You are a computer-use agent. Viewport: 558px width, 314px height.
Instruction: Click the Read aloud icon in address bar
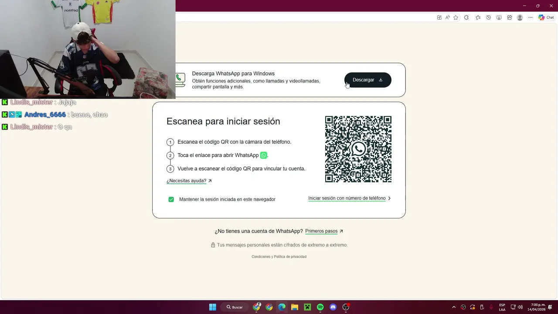click(447, 17)
